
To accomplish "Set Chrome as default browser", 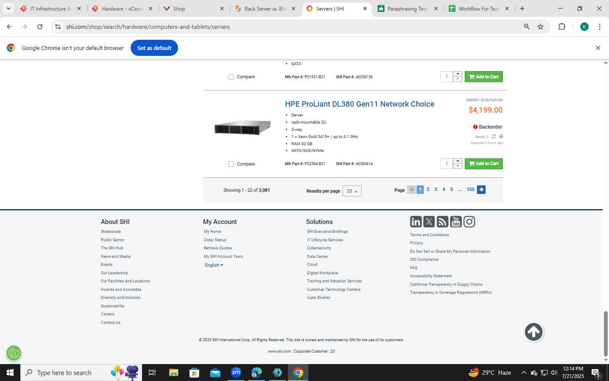I will pos(154,48).
